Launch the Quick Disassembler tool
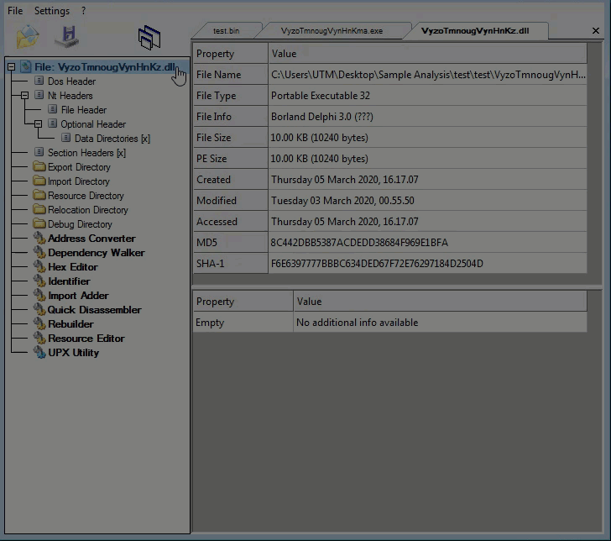Screen dimensions: 611x541 click(x=94, y=310)
